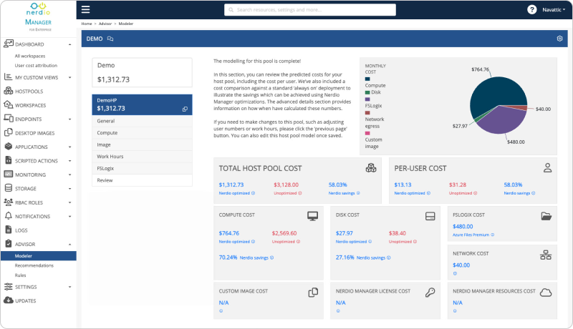
Task: Expand the My Custom Views arrow
Action: 69,77
